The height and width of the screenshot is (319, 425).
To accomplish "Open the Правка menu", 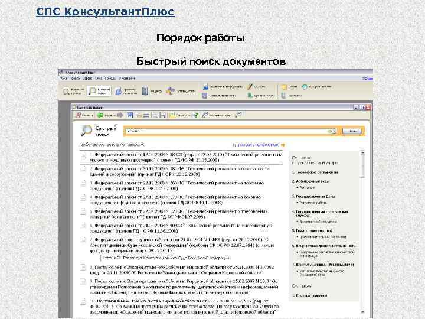I will pos(74,79).
